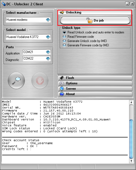Click the DC-Unlocker title bar app icon
The image size is (136, 170).
[x=3, y=4]
